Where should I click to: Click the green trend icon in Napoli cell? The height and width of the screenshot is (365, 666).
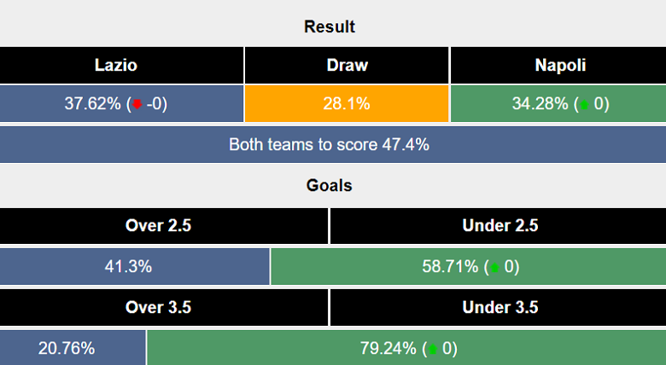click(x=583, y=105)
